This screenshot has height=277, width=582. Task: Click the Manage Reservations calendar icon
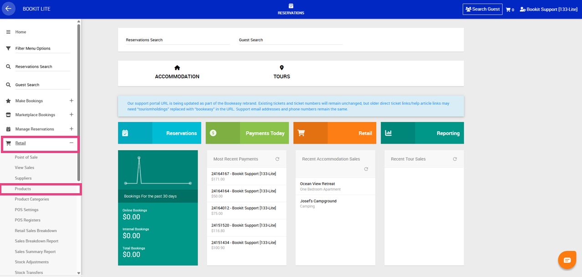coord(8,129)
